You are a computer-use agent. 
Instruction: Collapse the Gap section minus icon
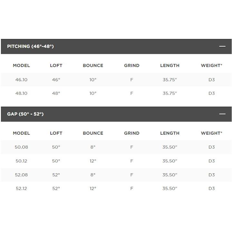(x=222, y=114)
